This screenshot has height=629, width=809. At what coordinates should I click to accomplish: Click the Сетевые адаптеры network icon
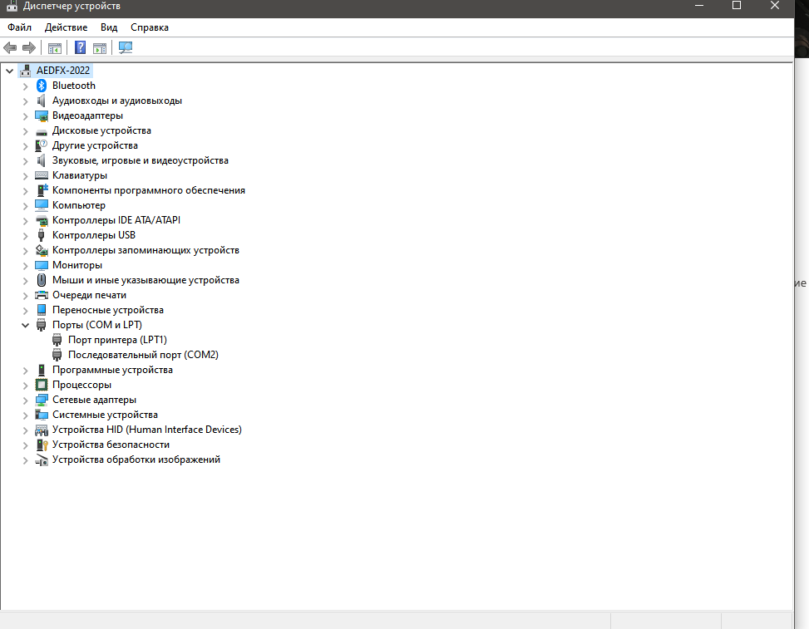42,400
